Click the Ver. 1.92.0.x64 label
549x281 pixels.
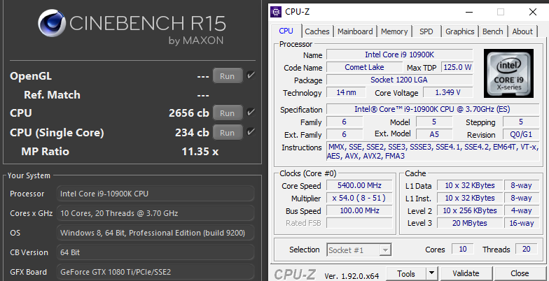click(x=352, y=275)
